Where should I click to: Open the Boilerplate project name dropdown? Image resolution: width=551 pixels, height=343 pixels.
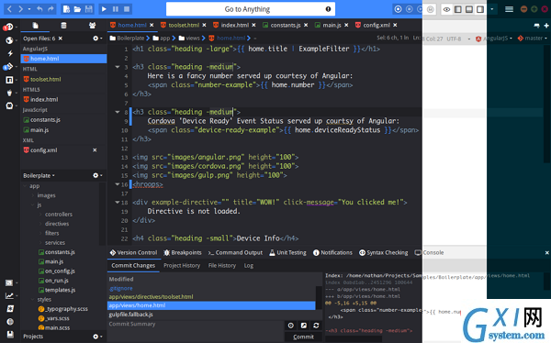(39, 175)
